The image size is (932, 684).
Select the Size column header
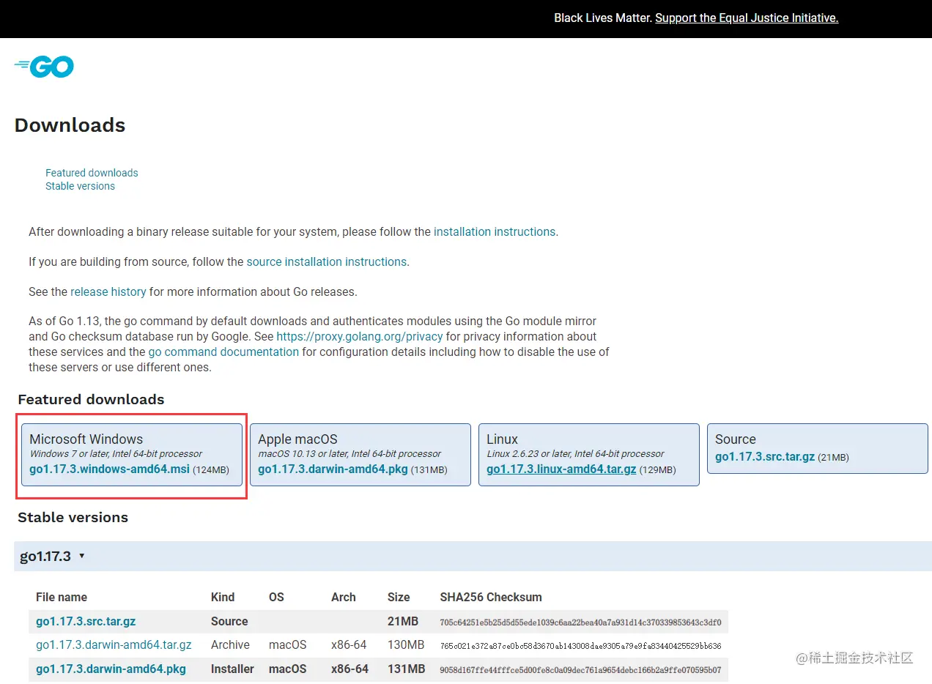coord(399,597)
